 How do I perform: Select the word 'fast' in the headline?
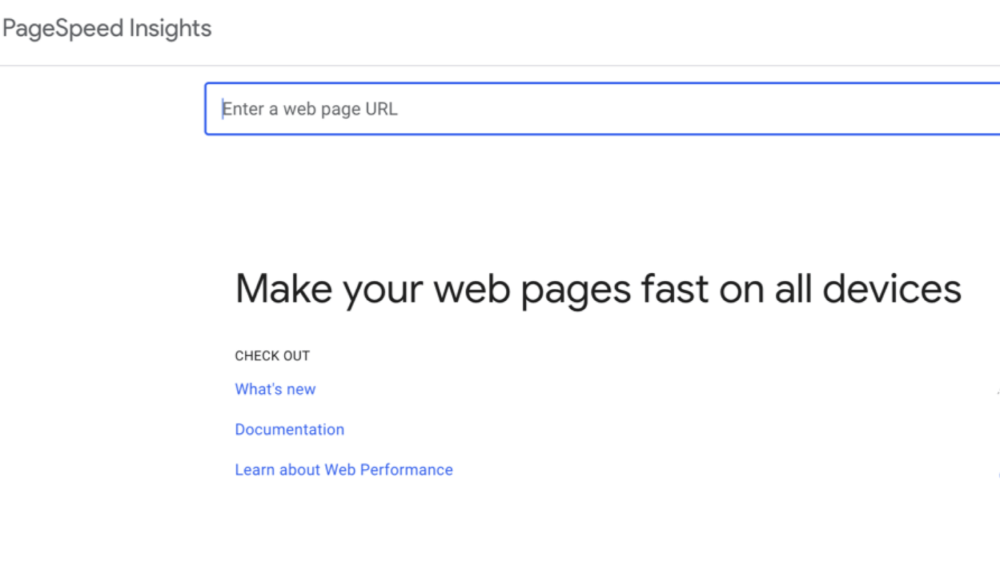pos(674,289)
